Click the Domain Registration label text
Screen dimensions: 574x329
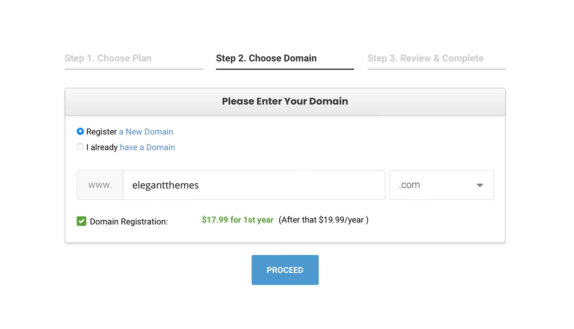tap(129, 221)
